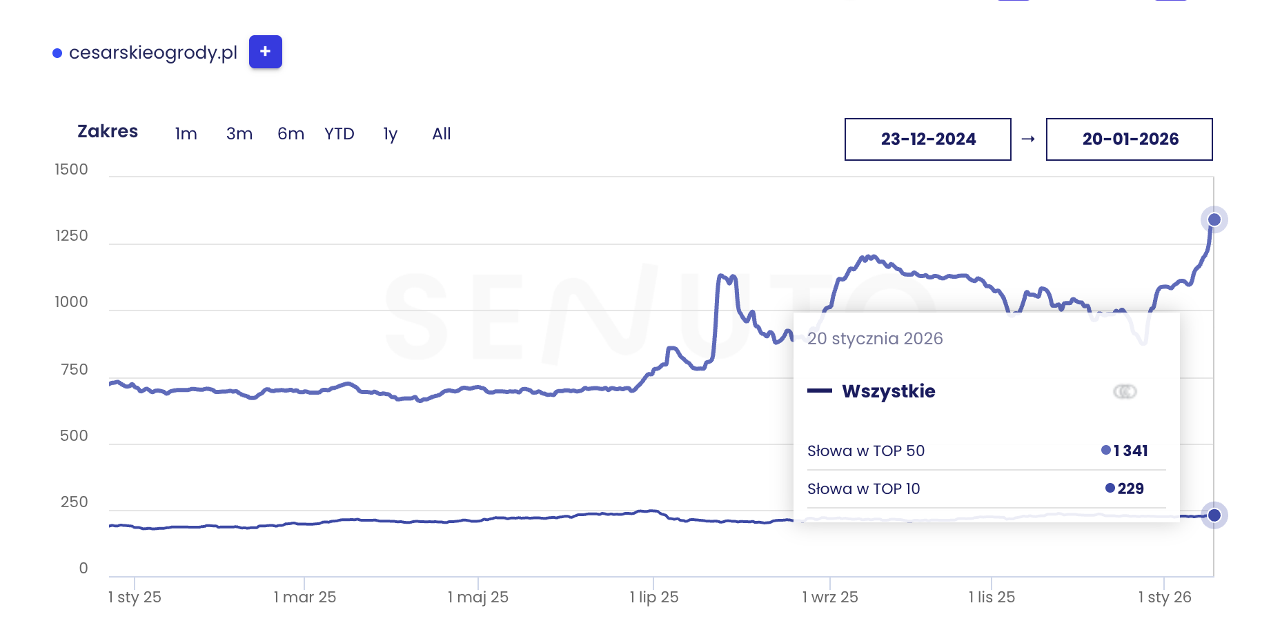Click the dark line icon beside Wszystkie
Screen dimensions: 1271x621
point(820,391)
